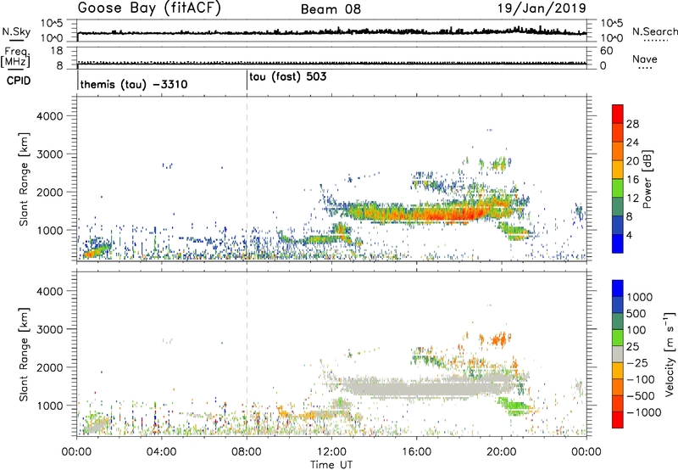Click the '28' tick label on power colorbar

(x=632, y=124)
